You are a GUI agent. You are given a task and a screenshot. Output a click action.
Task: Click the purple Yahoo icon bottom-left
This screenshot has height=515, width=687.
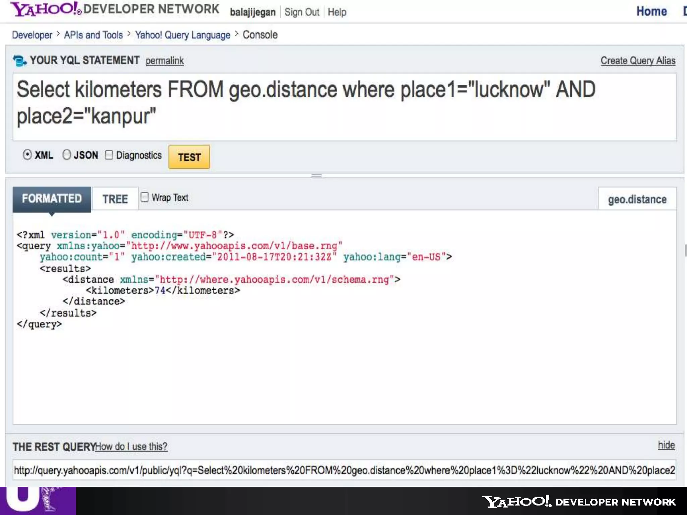38,500
